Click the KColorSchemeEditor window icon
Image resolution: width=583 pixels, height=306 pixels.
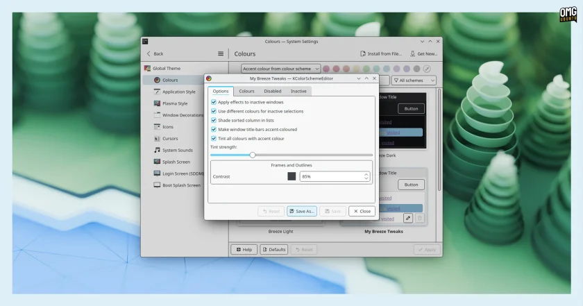coord(209,78)
